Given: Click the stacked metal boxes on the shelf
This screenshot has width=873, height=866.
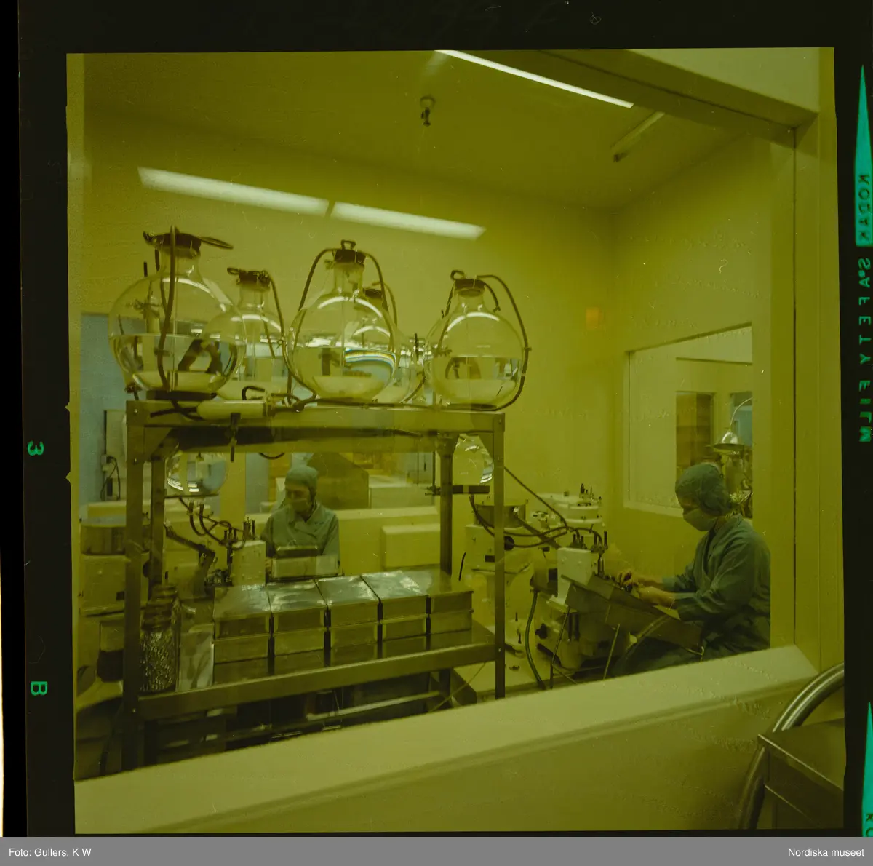Looking at the screenshot, I should (x=342, y=619).
